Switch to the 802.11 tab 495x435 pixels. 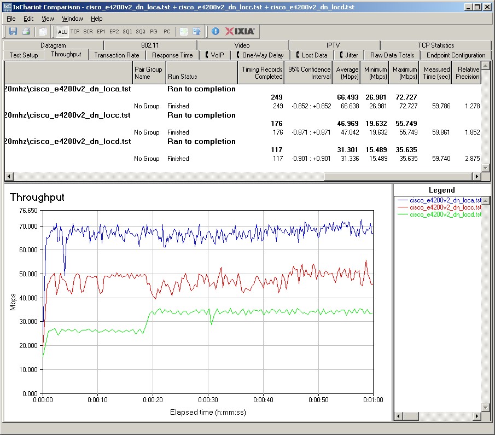pyautogui.click(x=150, y=45)
